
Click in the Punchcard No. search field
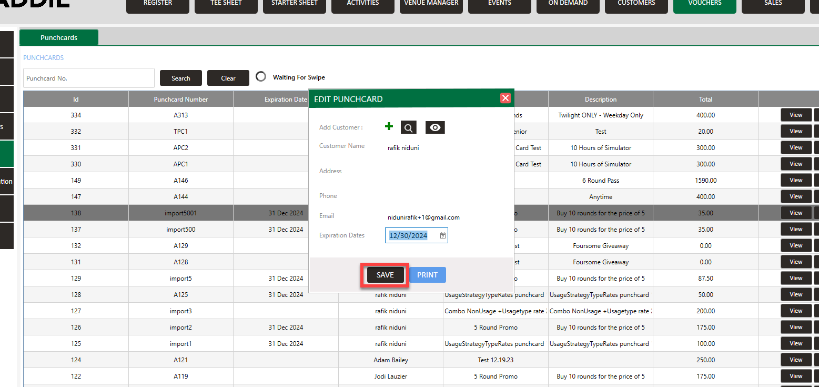88,78
